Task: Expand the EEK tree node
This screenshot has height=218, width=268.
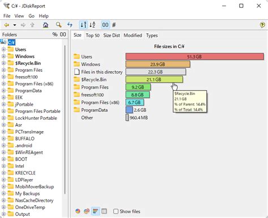Action: [x=3, y=97]
